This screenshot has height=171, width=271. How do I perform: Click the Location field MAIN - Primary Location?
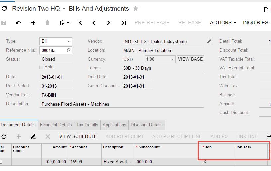tap(162, 51)
